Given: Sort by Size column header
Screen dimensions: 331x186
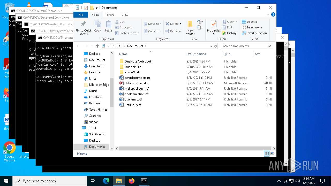Looking at the screenshot, I should pyautogui.click(x=263, y=54).
